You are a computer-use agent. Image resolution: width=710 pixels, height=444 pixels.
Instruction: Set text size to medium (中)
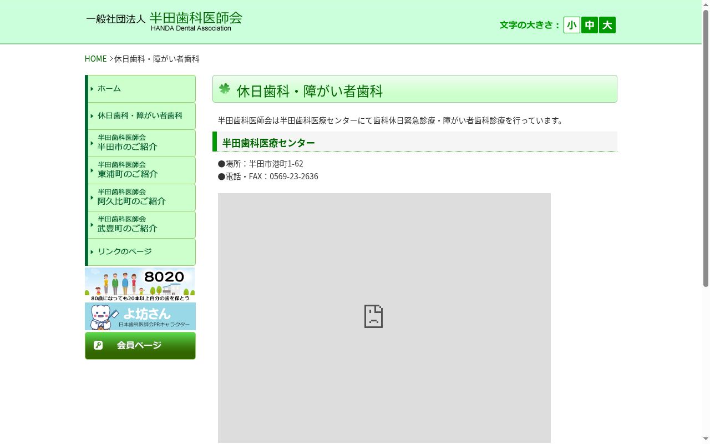click(590, 25)
